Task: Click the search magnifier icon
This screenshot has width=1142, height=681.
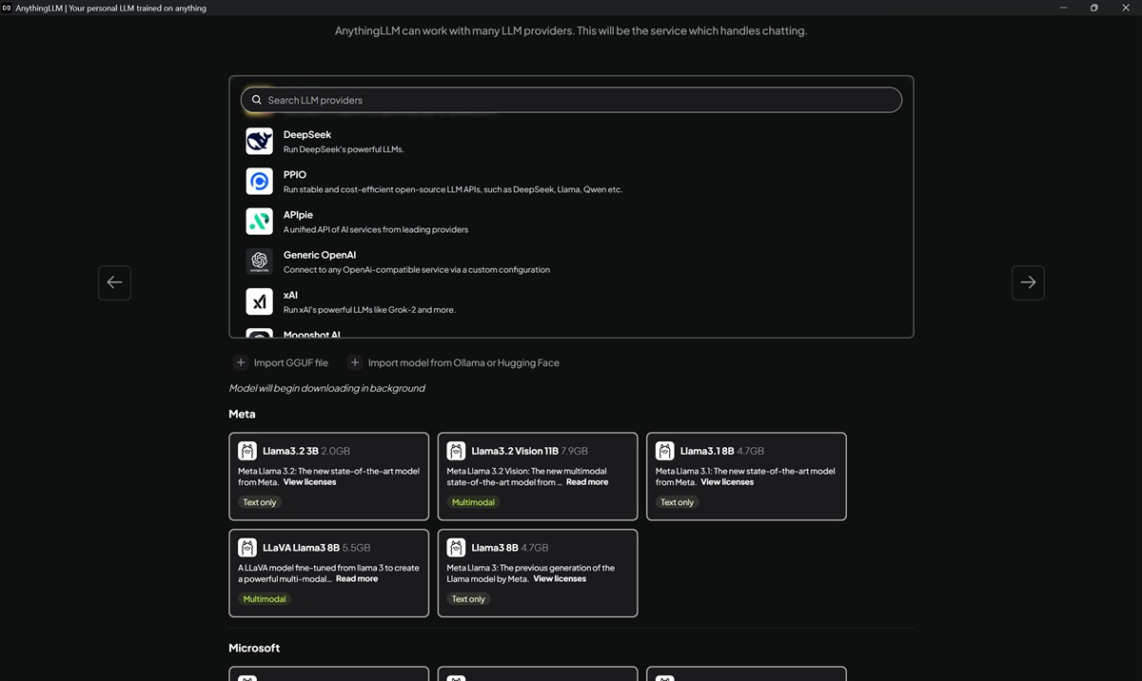Action: (x=257, y=100)
